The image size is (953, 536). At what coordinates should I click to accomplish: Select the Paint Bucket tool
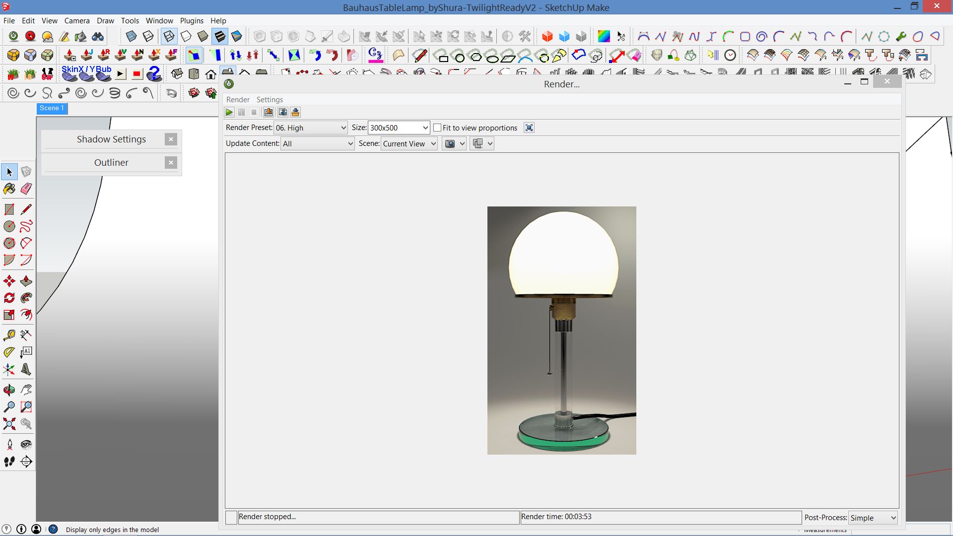pos(9,188)
